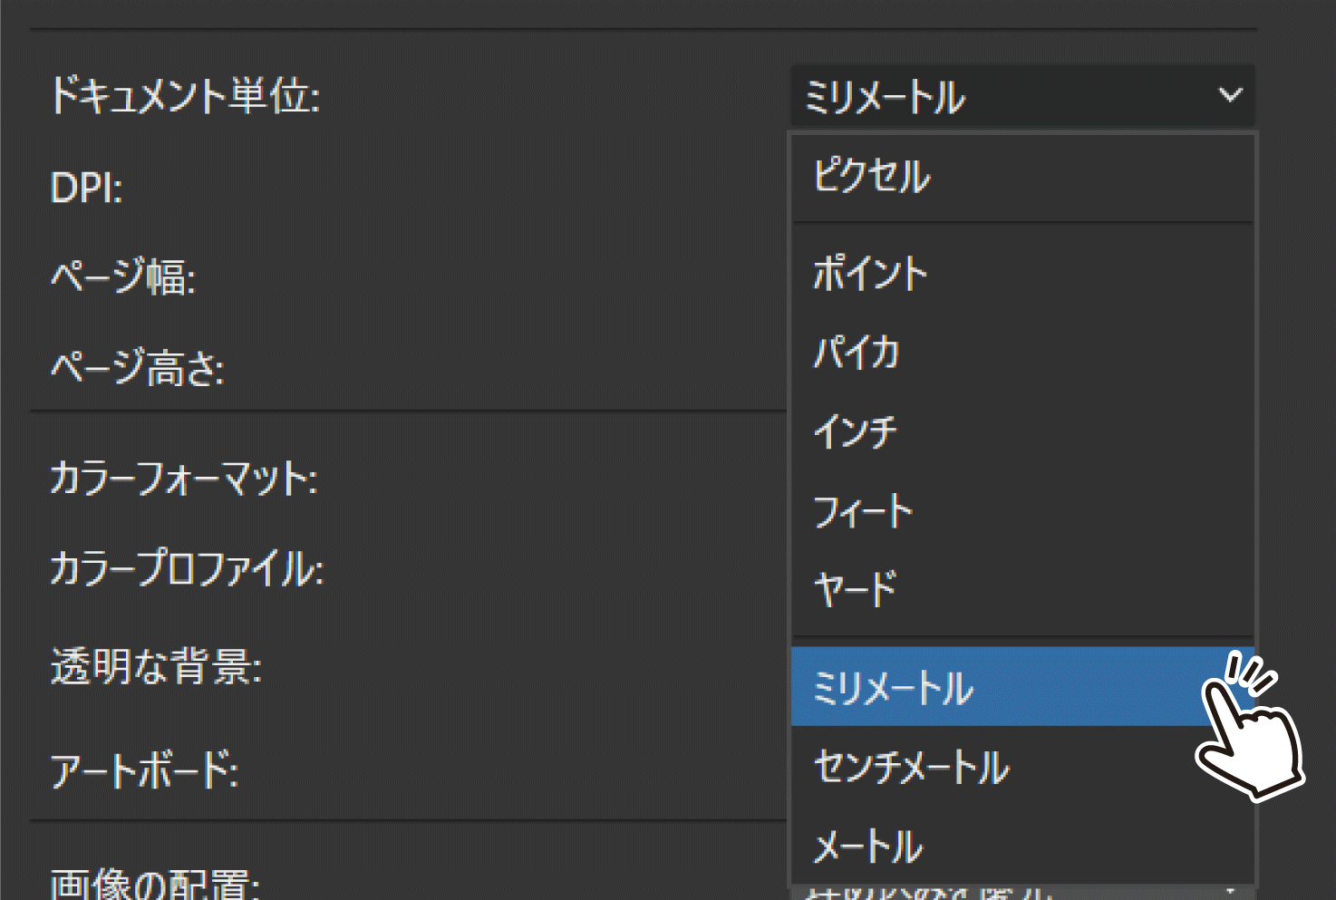Open the カラーフォーマット setting

181,481
